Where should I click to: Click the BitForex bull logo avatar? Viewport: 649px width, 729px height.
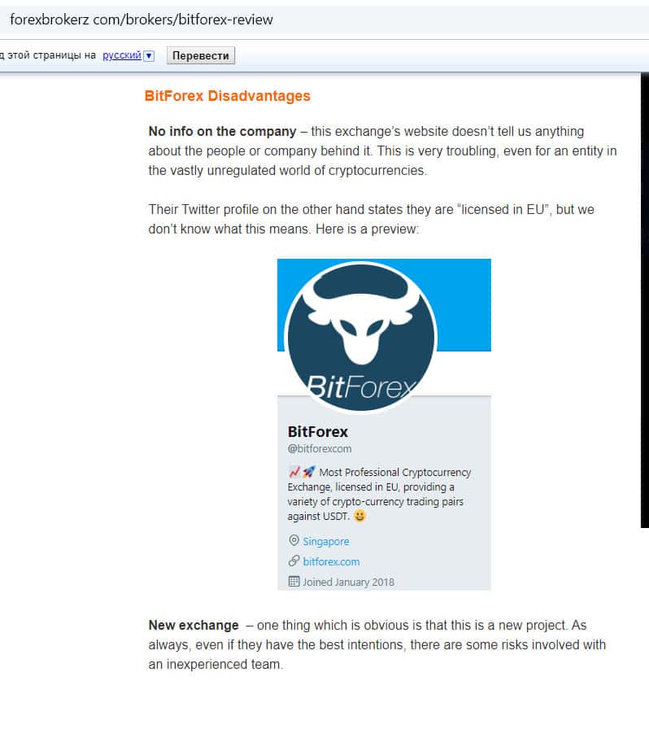361,338
